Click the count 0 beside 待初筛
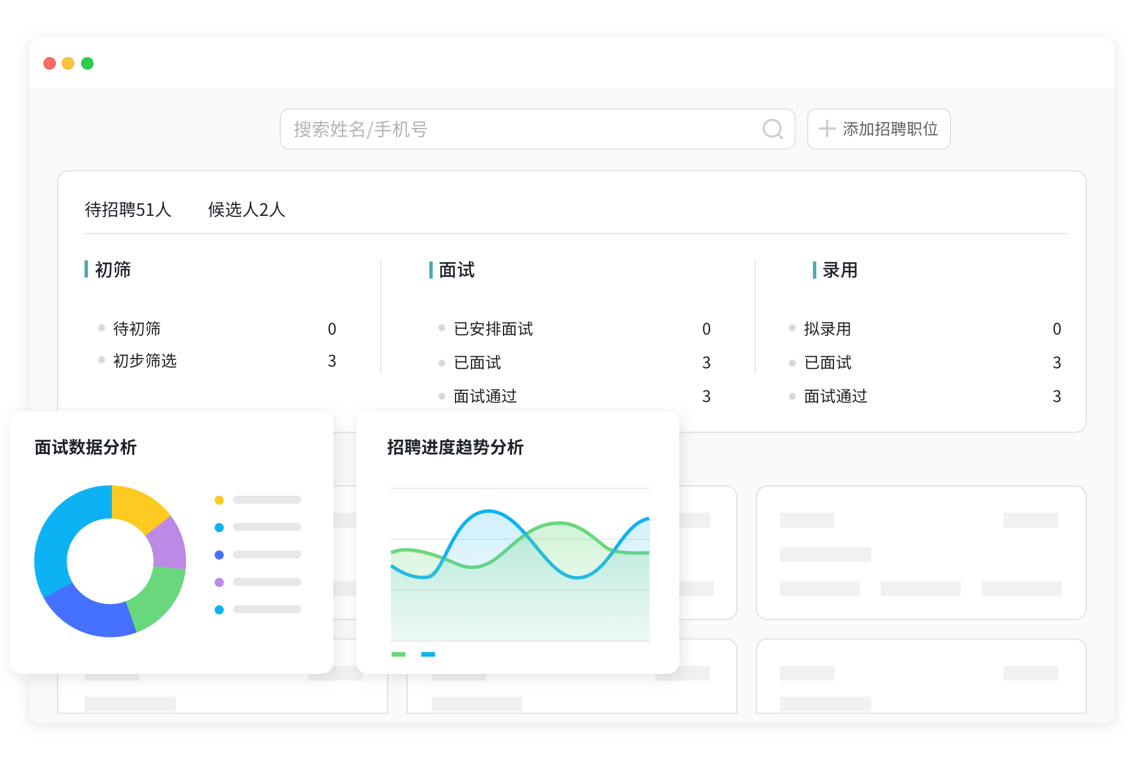Screen dimensions: 1144x772 (x=332, y=329)
